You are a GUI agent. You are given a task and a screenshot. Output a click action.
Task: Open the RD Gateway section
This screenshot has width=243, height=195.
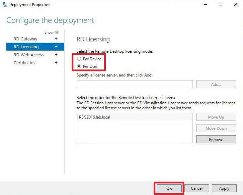[x=26, y=39]
